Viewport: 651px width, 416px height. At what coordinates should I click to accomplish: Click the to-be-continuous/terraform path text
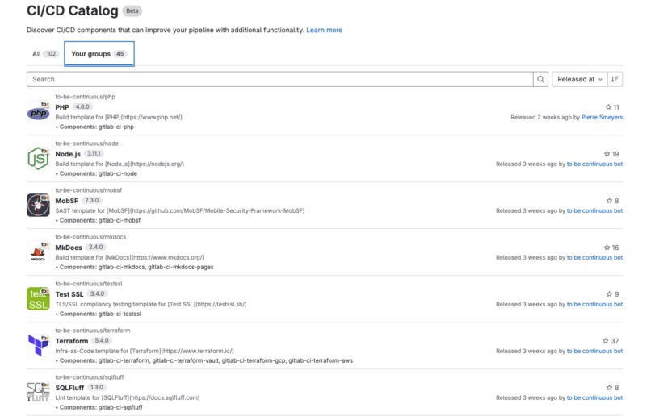(x=93, y=331)
